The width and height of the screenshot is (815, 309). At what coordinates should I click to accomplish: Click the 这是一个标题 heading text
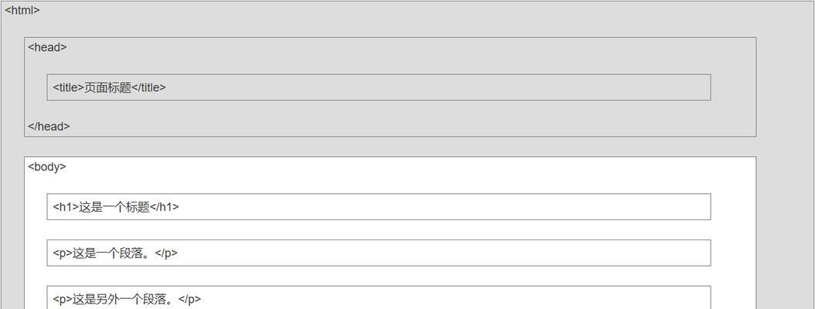[x=114, y=207]
